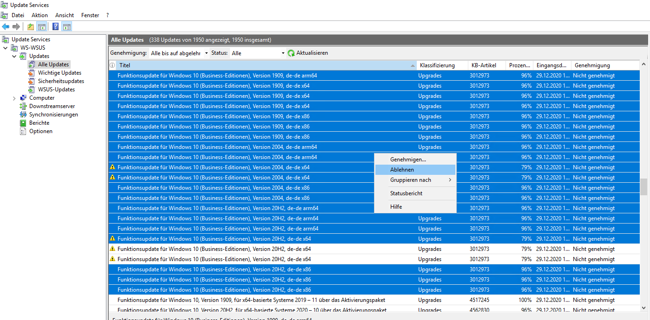Select the Updates node icon
Viewport: 650px width, 320px height.
click(23, 56)
